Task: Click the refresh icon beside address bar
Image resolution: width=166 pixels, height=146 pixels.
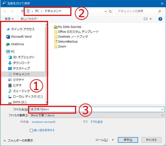Action: point(110,11)
